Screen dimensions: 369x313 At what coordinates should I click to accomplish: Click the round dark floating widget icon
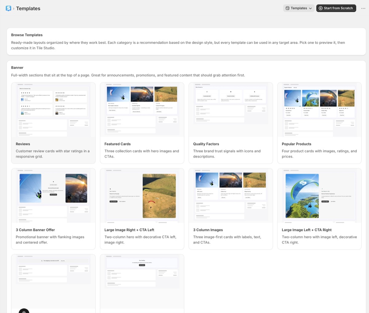[x=24, y=311]
